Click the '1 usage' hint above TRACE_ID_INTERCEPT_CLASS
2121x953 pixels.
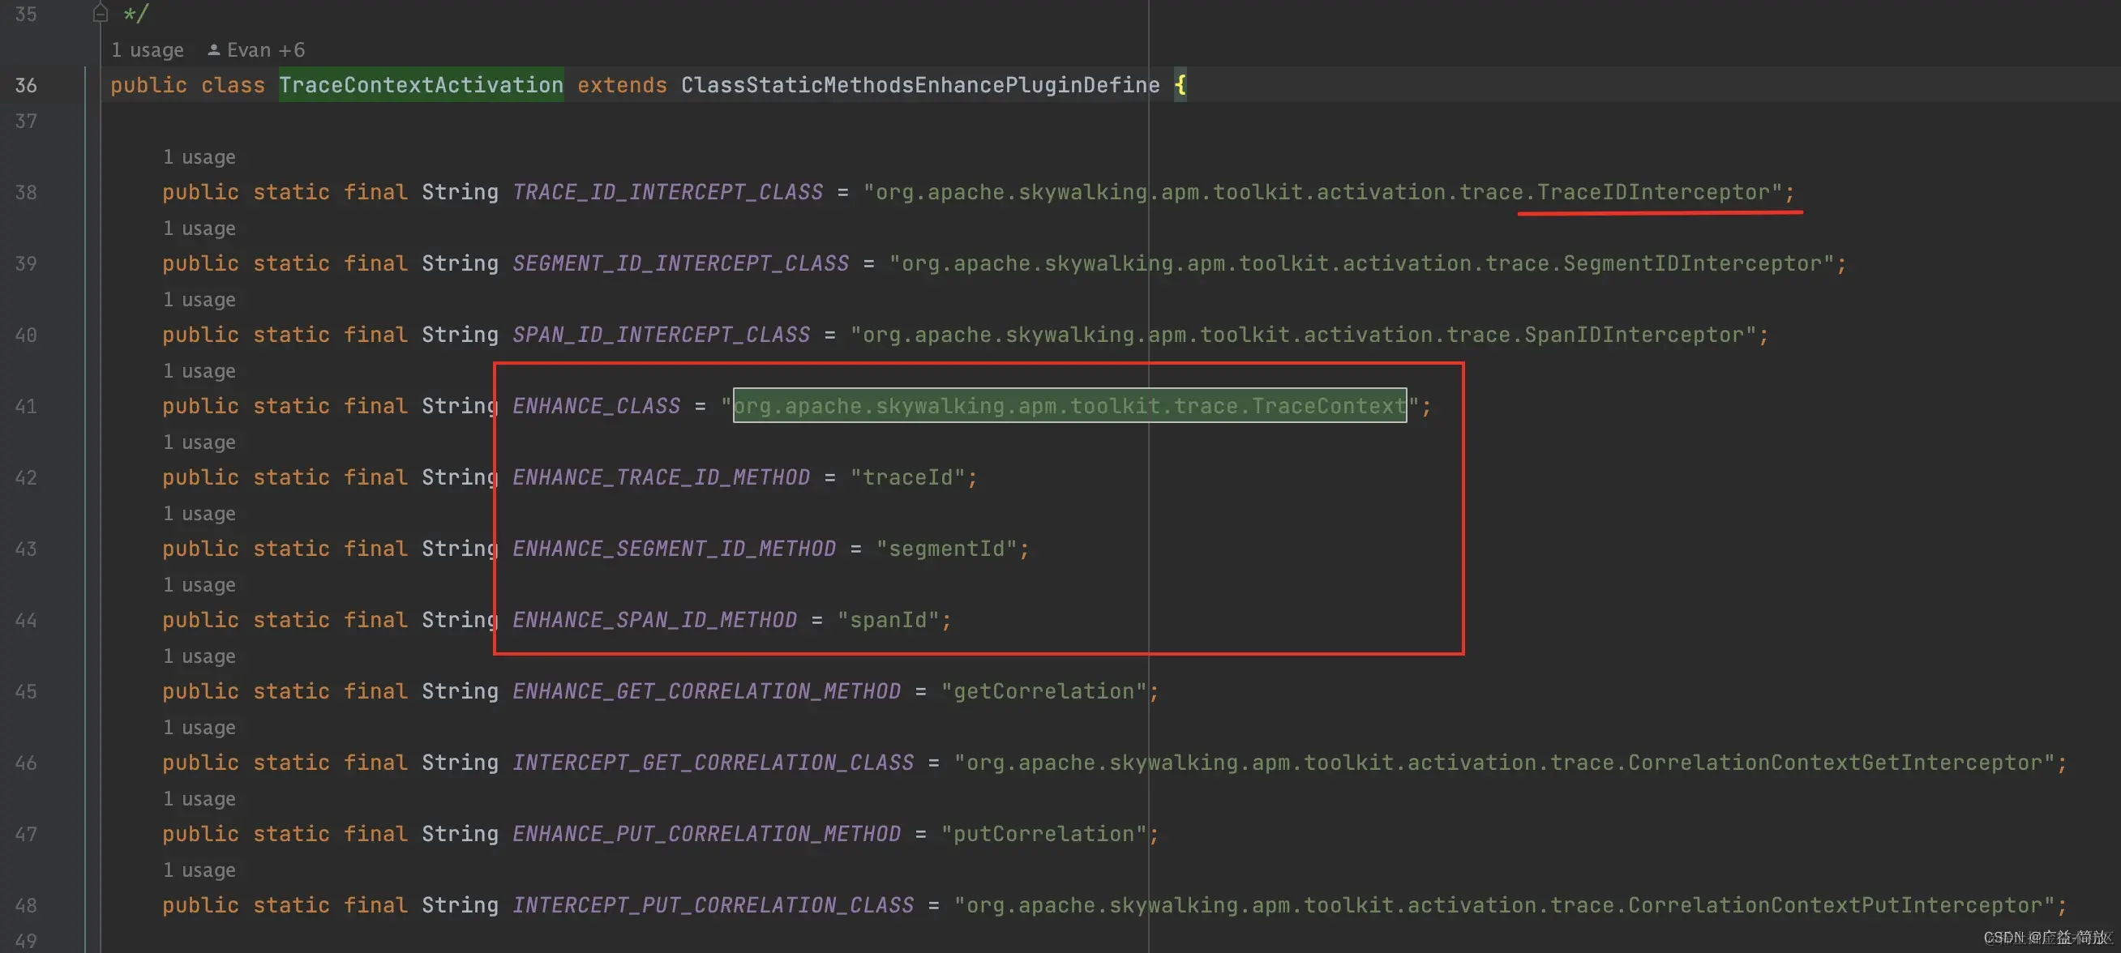(x=199, y=157)
